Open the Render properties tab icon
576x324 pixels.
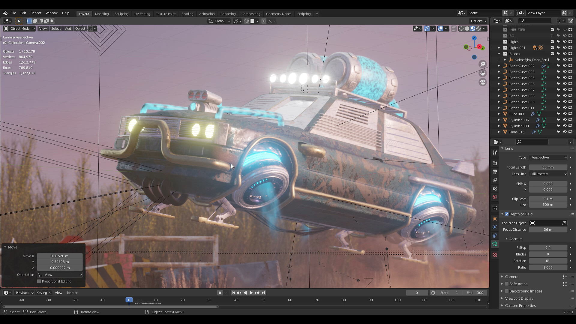click(495, 163)
